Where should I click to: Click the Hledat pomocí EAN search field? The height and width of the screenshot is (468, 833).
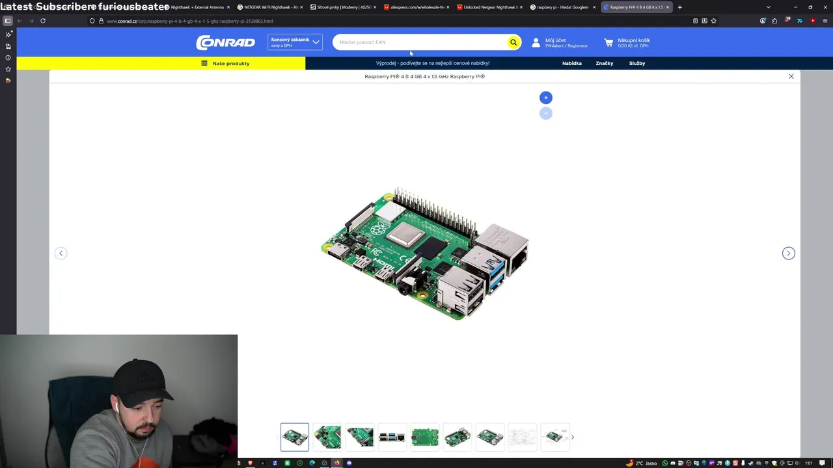coord(420,42)
